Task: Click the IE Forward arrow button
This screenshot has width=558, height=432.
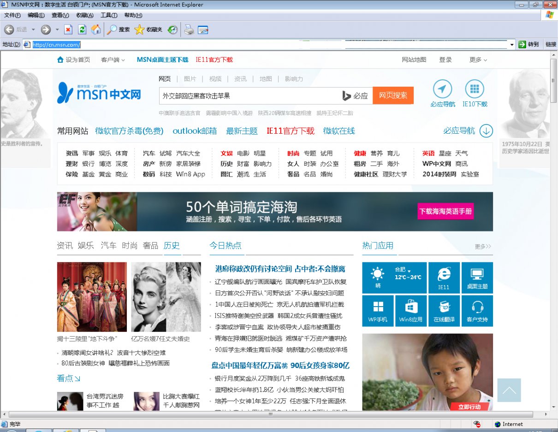Action: (46, 30)
